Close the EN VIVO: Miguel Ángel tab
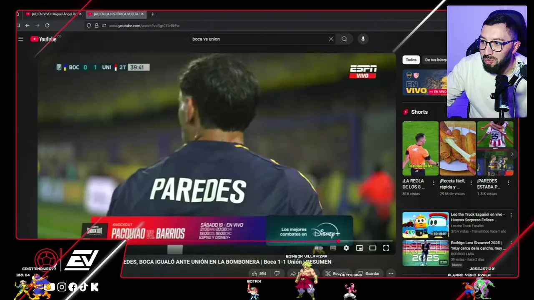Viewport: 534px width, 300px height. click(x=80, y=14)
